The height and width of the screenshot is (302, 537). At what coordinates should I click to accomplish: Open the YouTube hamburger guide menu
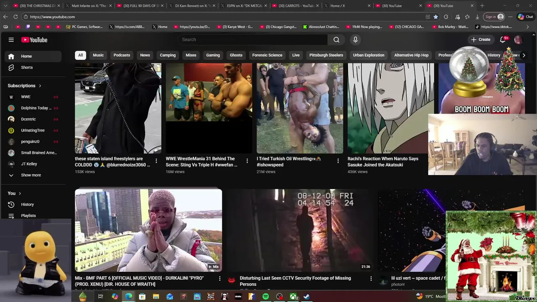[11, 40]
